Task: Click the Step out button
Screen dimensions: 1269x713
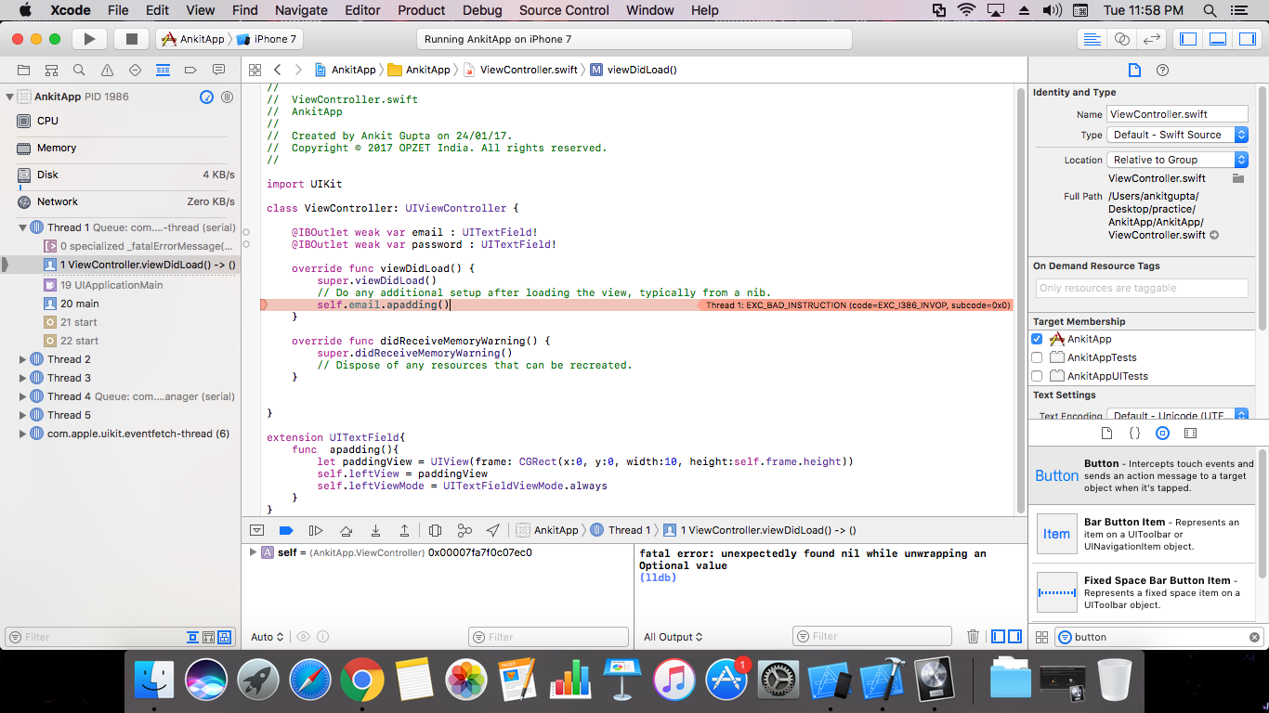Action: click(x=405, y=531)
